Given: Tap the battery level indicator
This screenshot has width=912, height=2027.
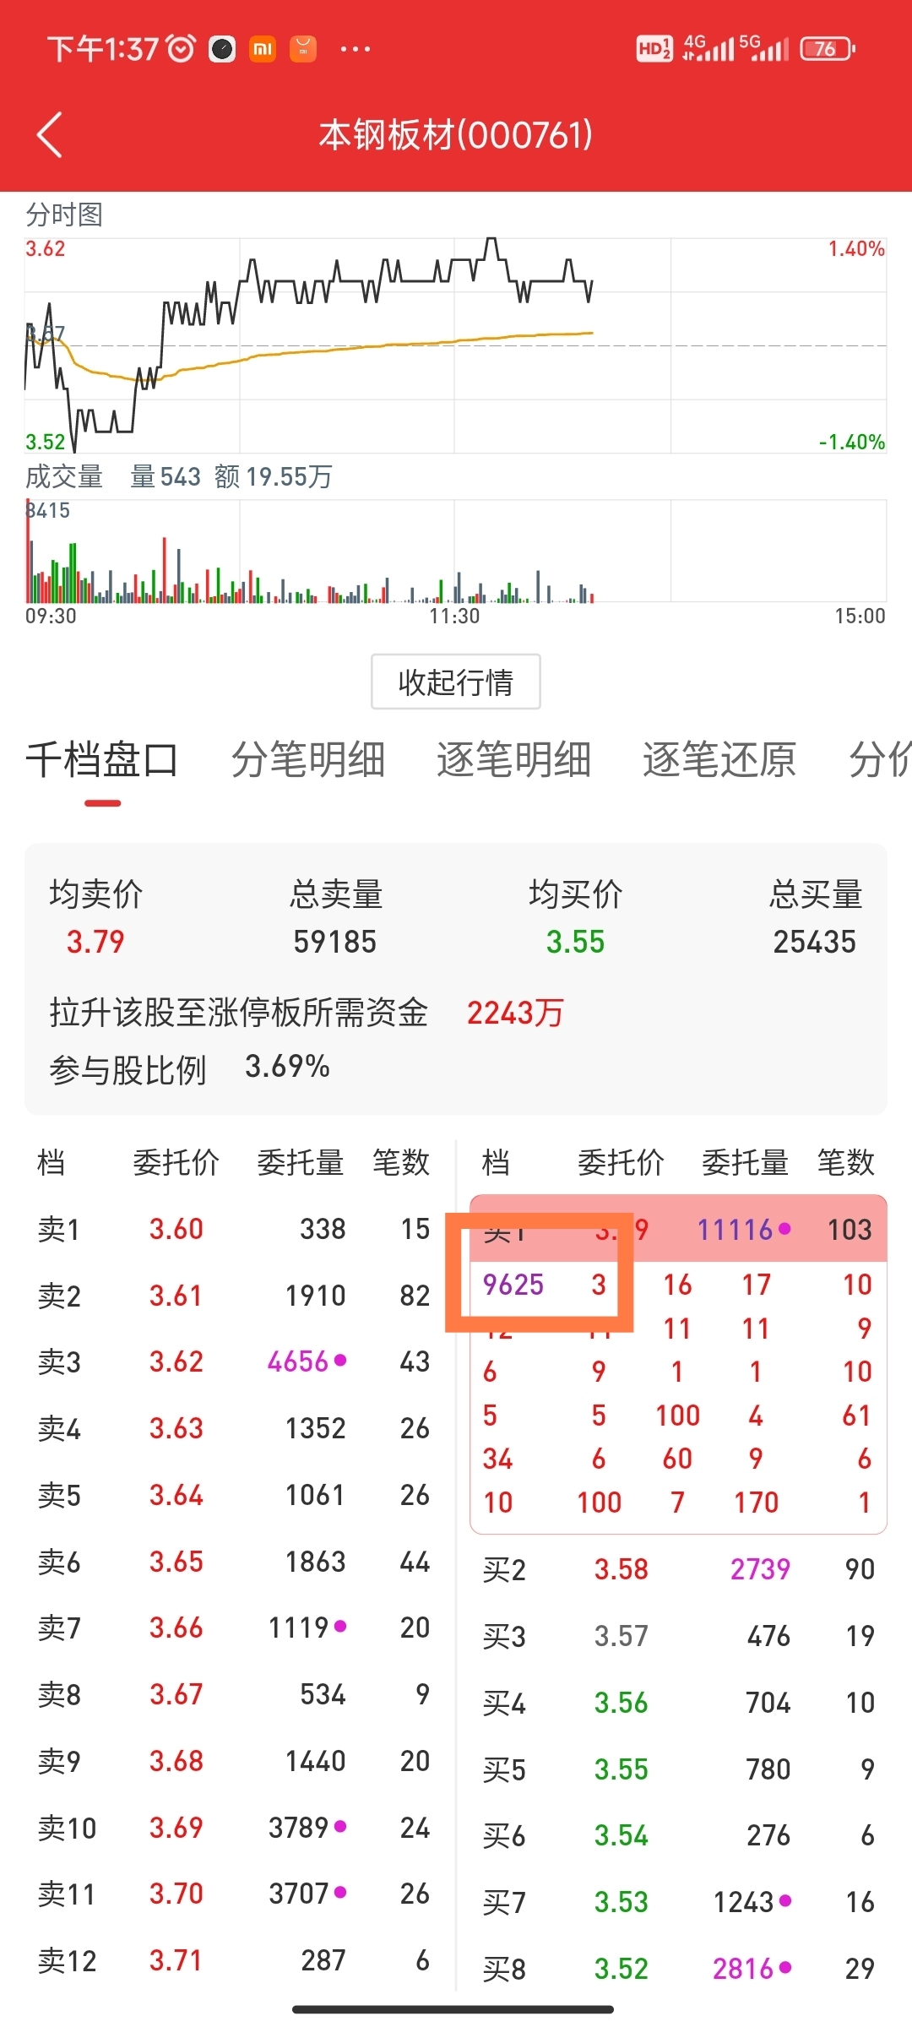Looking at the screenshot, I should pos(828,49).
